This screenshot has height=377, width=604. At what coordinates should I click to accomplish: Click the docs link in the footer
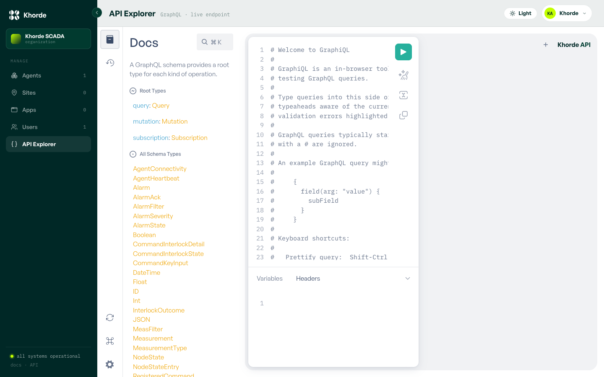[x=16, y=365]
